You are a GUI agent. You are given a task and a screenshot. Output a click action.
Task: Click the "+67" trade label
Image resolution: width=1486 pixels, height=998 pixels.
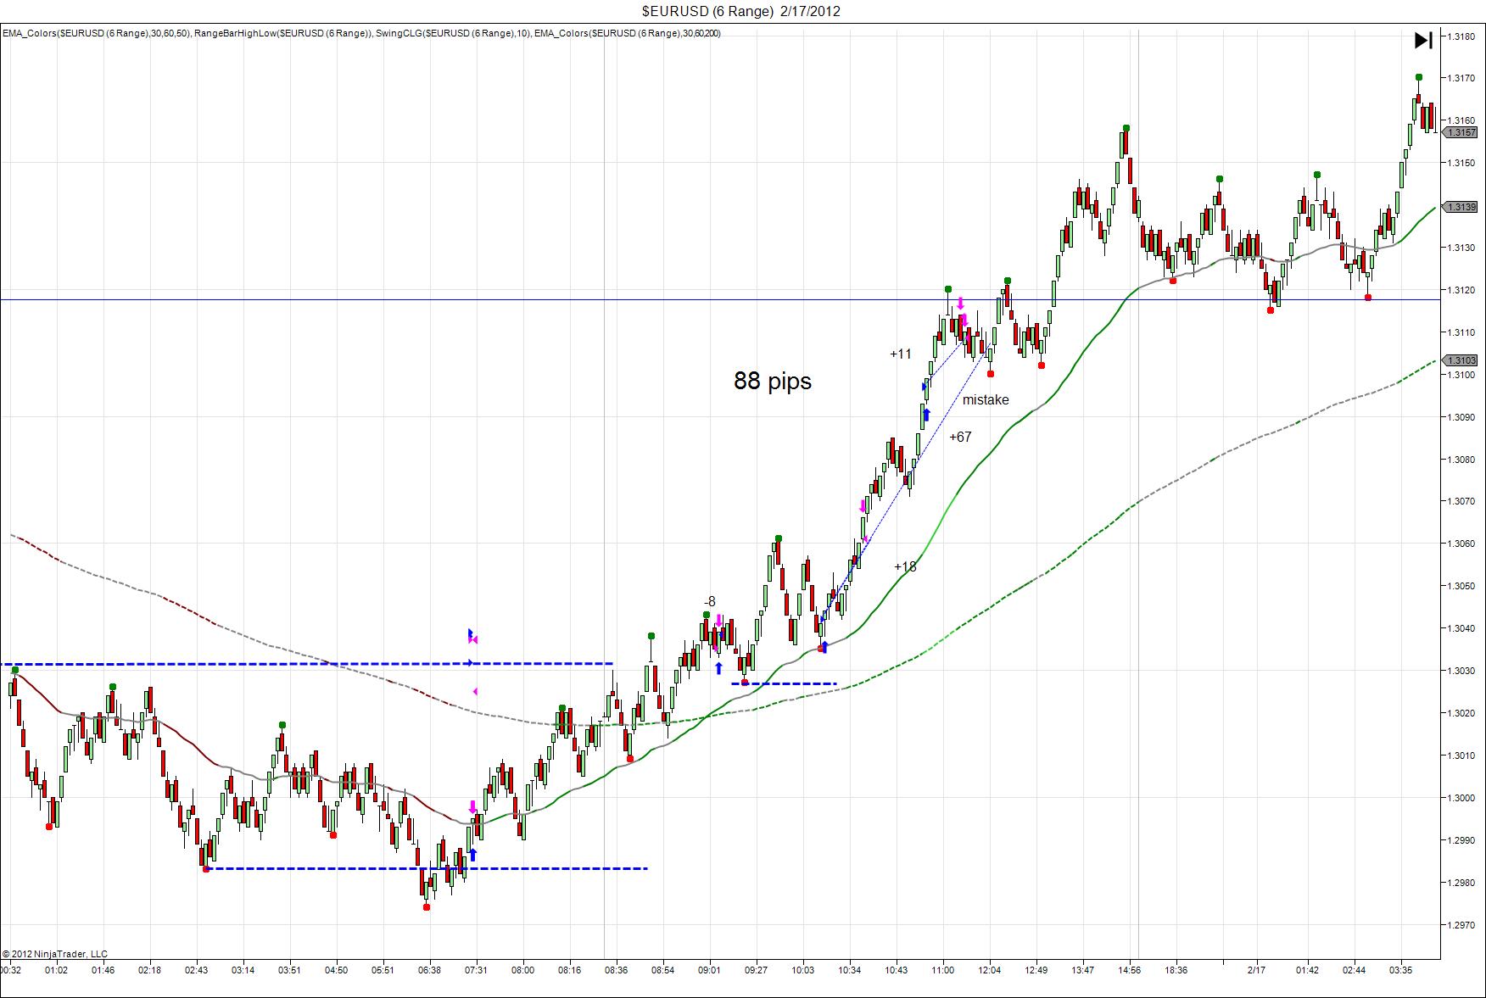(x=960, y=438)
